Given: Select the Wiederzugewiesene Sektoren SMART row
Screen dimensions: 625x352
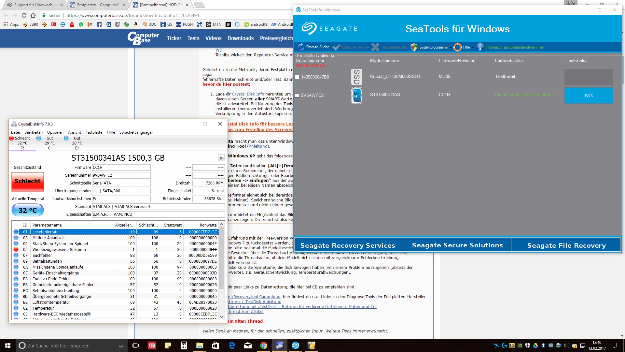Looking at the screenshot, I should 59,250.
